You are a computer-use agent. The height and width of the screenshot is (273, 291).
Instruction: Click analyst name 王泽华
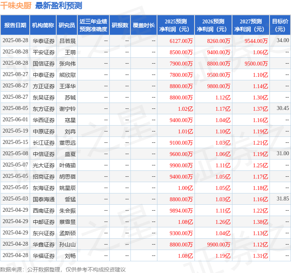pyautogui.click(x=68, y=86)
